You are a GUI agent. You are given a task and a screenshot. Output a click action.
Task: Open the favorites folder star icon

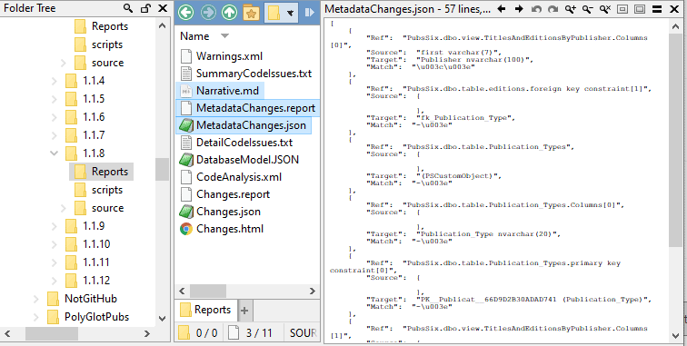251,13
